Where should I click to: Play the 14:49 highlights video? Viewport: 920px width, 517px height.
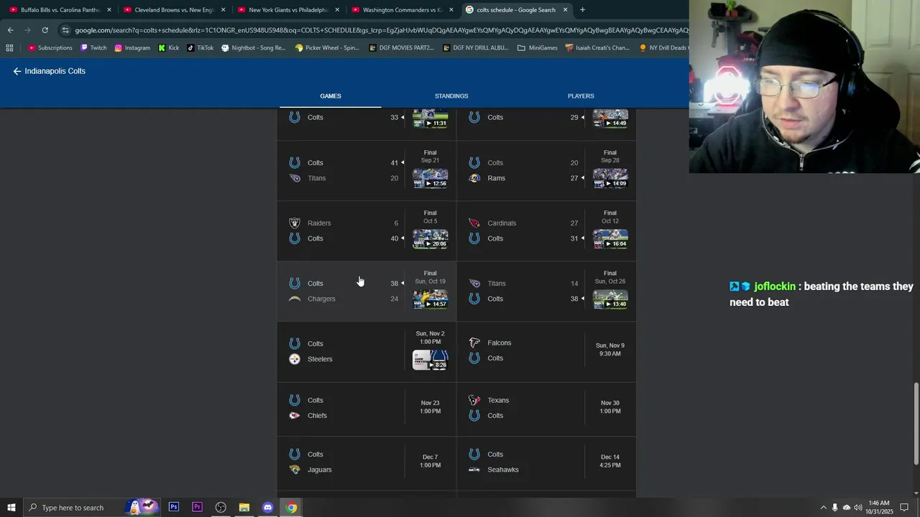point(610,118)
